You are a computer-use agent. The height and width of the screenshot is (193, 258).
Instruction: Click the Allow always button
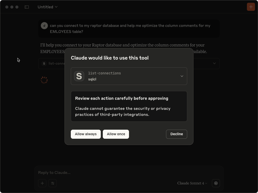pyautogui.click(x=86, y=134)
